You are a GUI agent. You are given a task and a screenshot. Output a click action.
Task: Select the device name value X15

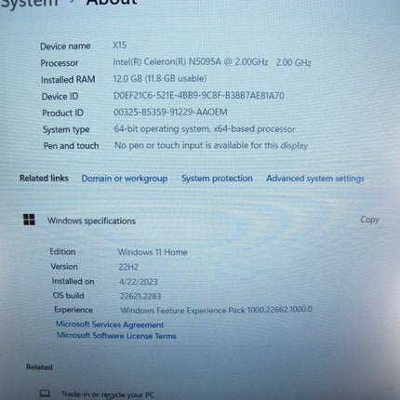(119, 46)
